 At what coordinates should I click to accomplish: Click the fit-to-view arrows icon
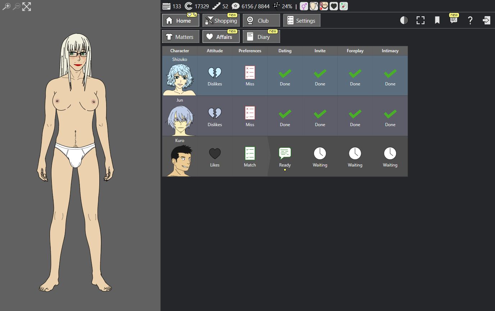(x=27, y=6)
